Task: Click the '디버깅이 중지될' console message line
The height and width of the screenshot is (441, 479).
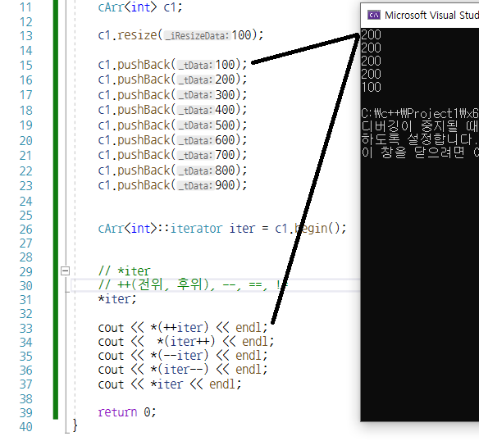Action: [x=419, y=126]
